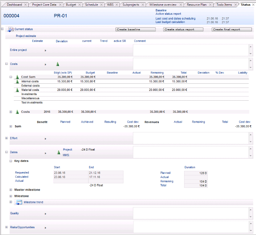Open the Todo Items tab

(224, 5)
